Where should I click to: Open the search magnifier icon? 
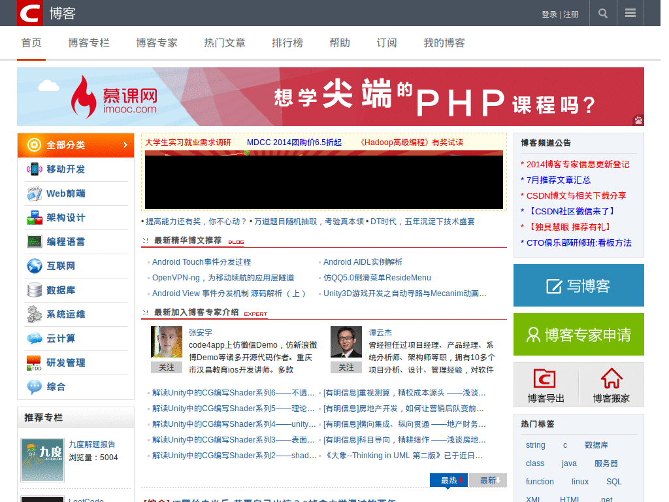(603, 13)
